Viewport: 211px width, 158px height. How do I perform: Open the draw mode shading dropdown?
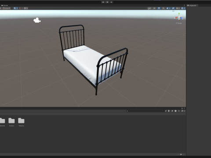pyautogui.click(x=149, y=8)
